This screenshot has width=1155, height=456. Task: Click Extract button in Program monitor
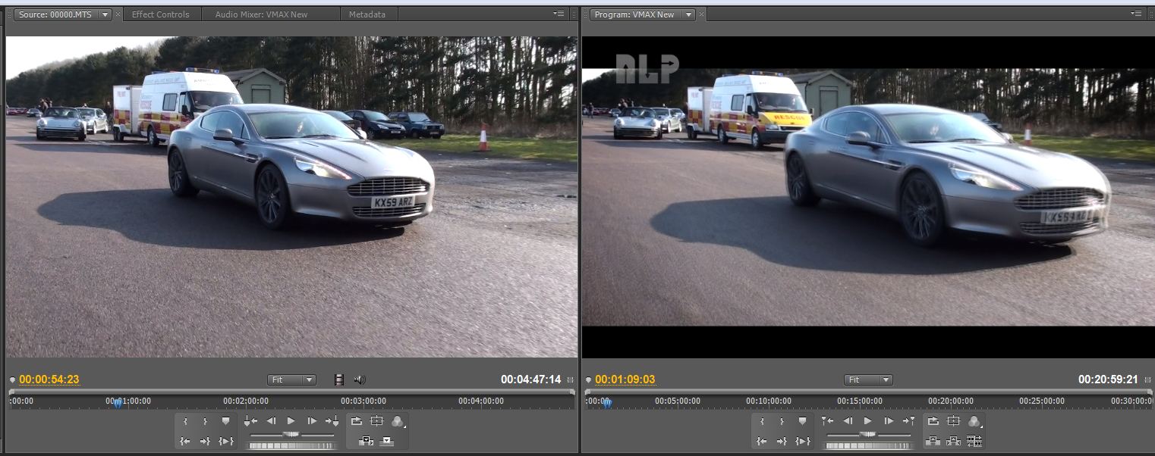point(953,441)
